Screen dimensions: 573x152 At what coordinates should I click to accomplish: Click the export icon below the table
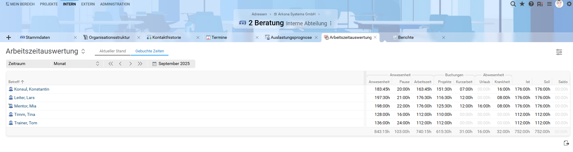pos(566,143)
